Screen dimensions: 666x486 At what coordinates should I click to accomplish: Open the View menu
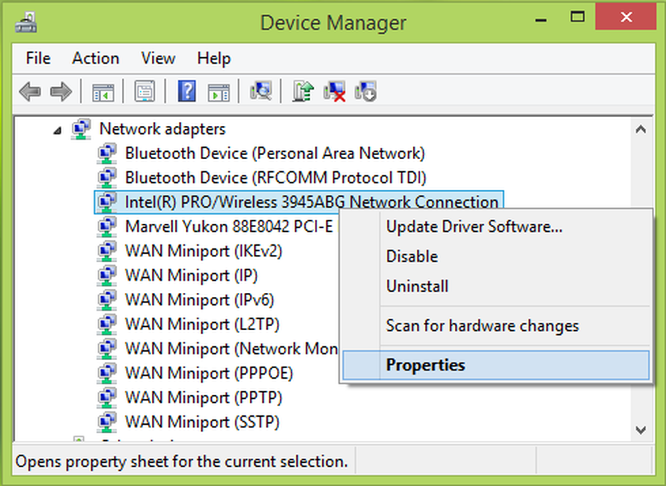pyautogui.click(x=159, y=59)
